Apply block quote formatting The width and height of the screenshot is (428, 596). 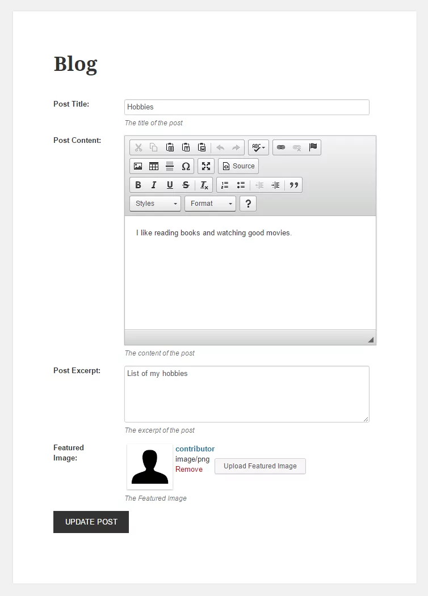[x=293, y=185]
